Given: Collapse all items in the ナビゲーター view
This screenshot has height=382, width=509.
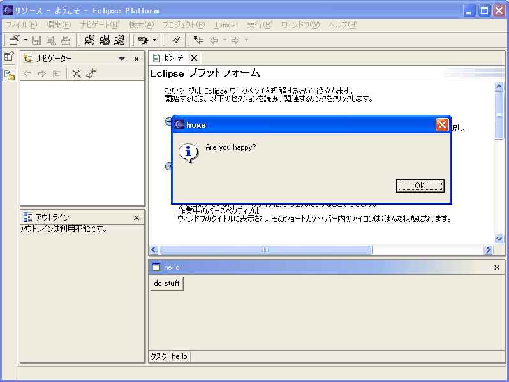Looking at the screenshot, I should (77, 73).
